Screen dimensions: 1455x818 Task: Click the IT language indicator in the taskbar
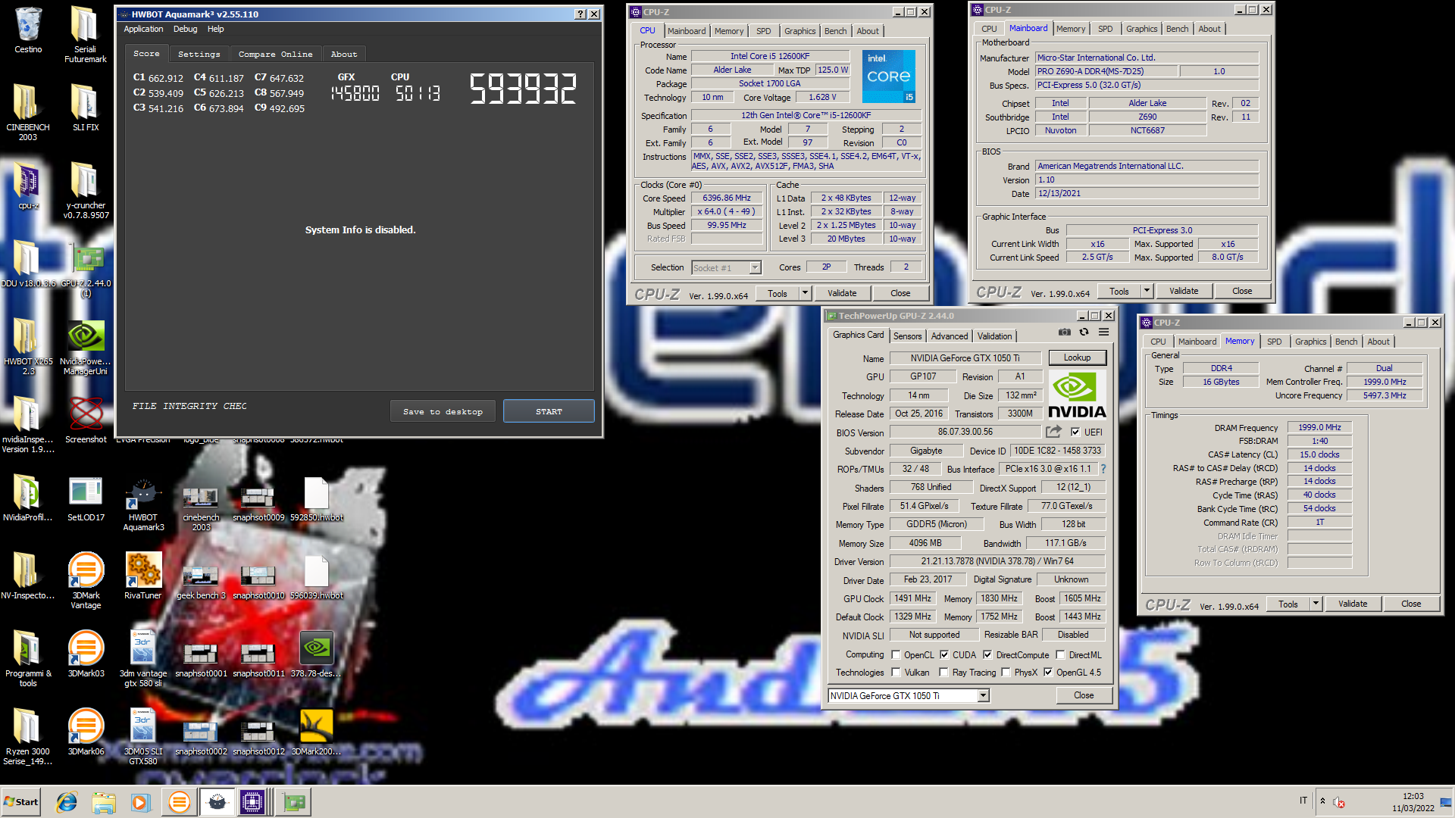coord(1303,801)
